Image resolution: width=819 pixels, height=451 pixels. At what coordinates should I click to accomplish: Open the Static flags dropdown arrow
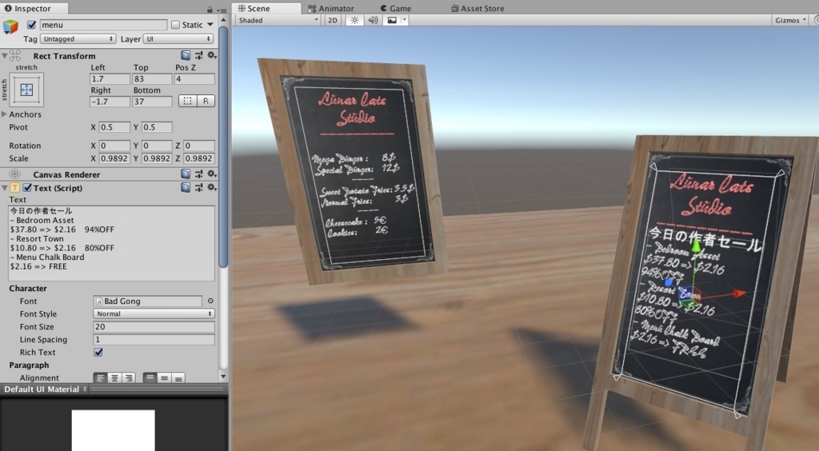tap(210, 25)
